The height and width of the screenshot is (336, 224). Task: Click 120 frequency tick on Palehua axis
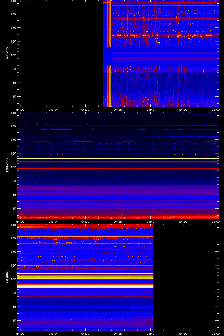point(13,265)
